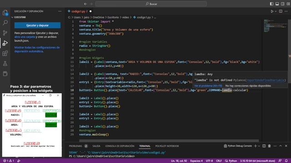Run the Python file with play icon
291x163 pixels.
[272, 11]
